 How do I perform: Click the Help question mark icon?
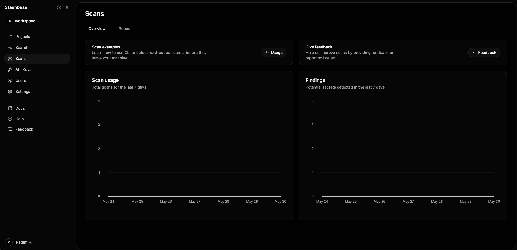pyautogui.click(x=10, y=119)
